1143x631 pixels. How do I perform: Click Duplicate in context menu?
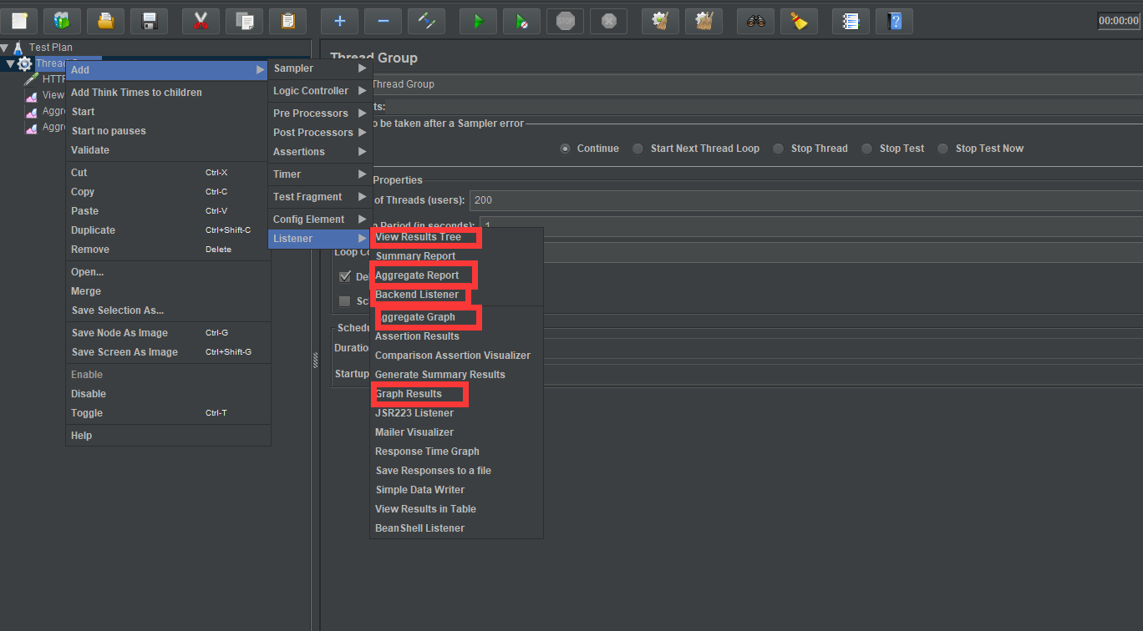pyautogui.click(x=168, y=230)
